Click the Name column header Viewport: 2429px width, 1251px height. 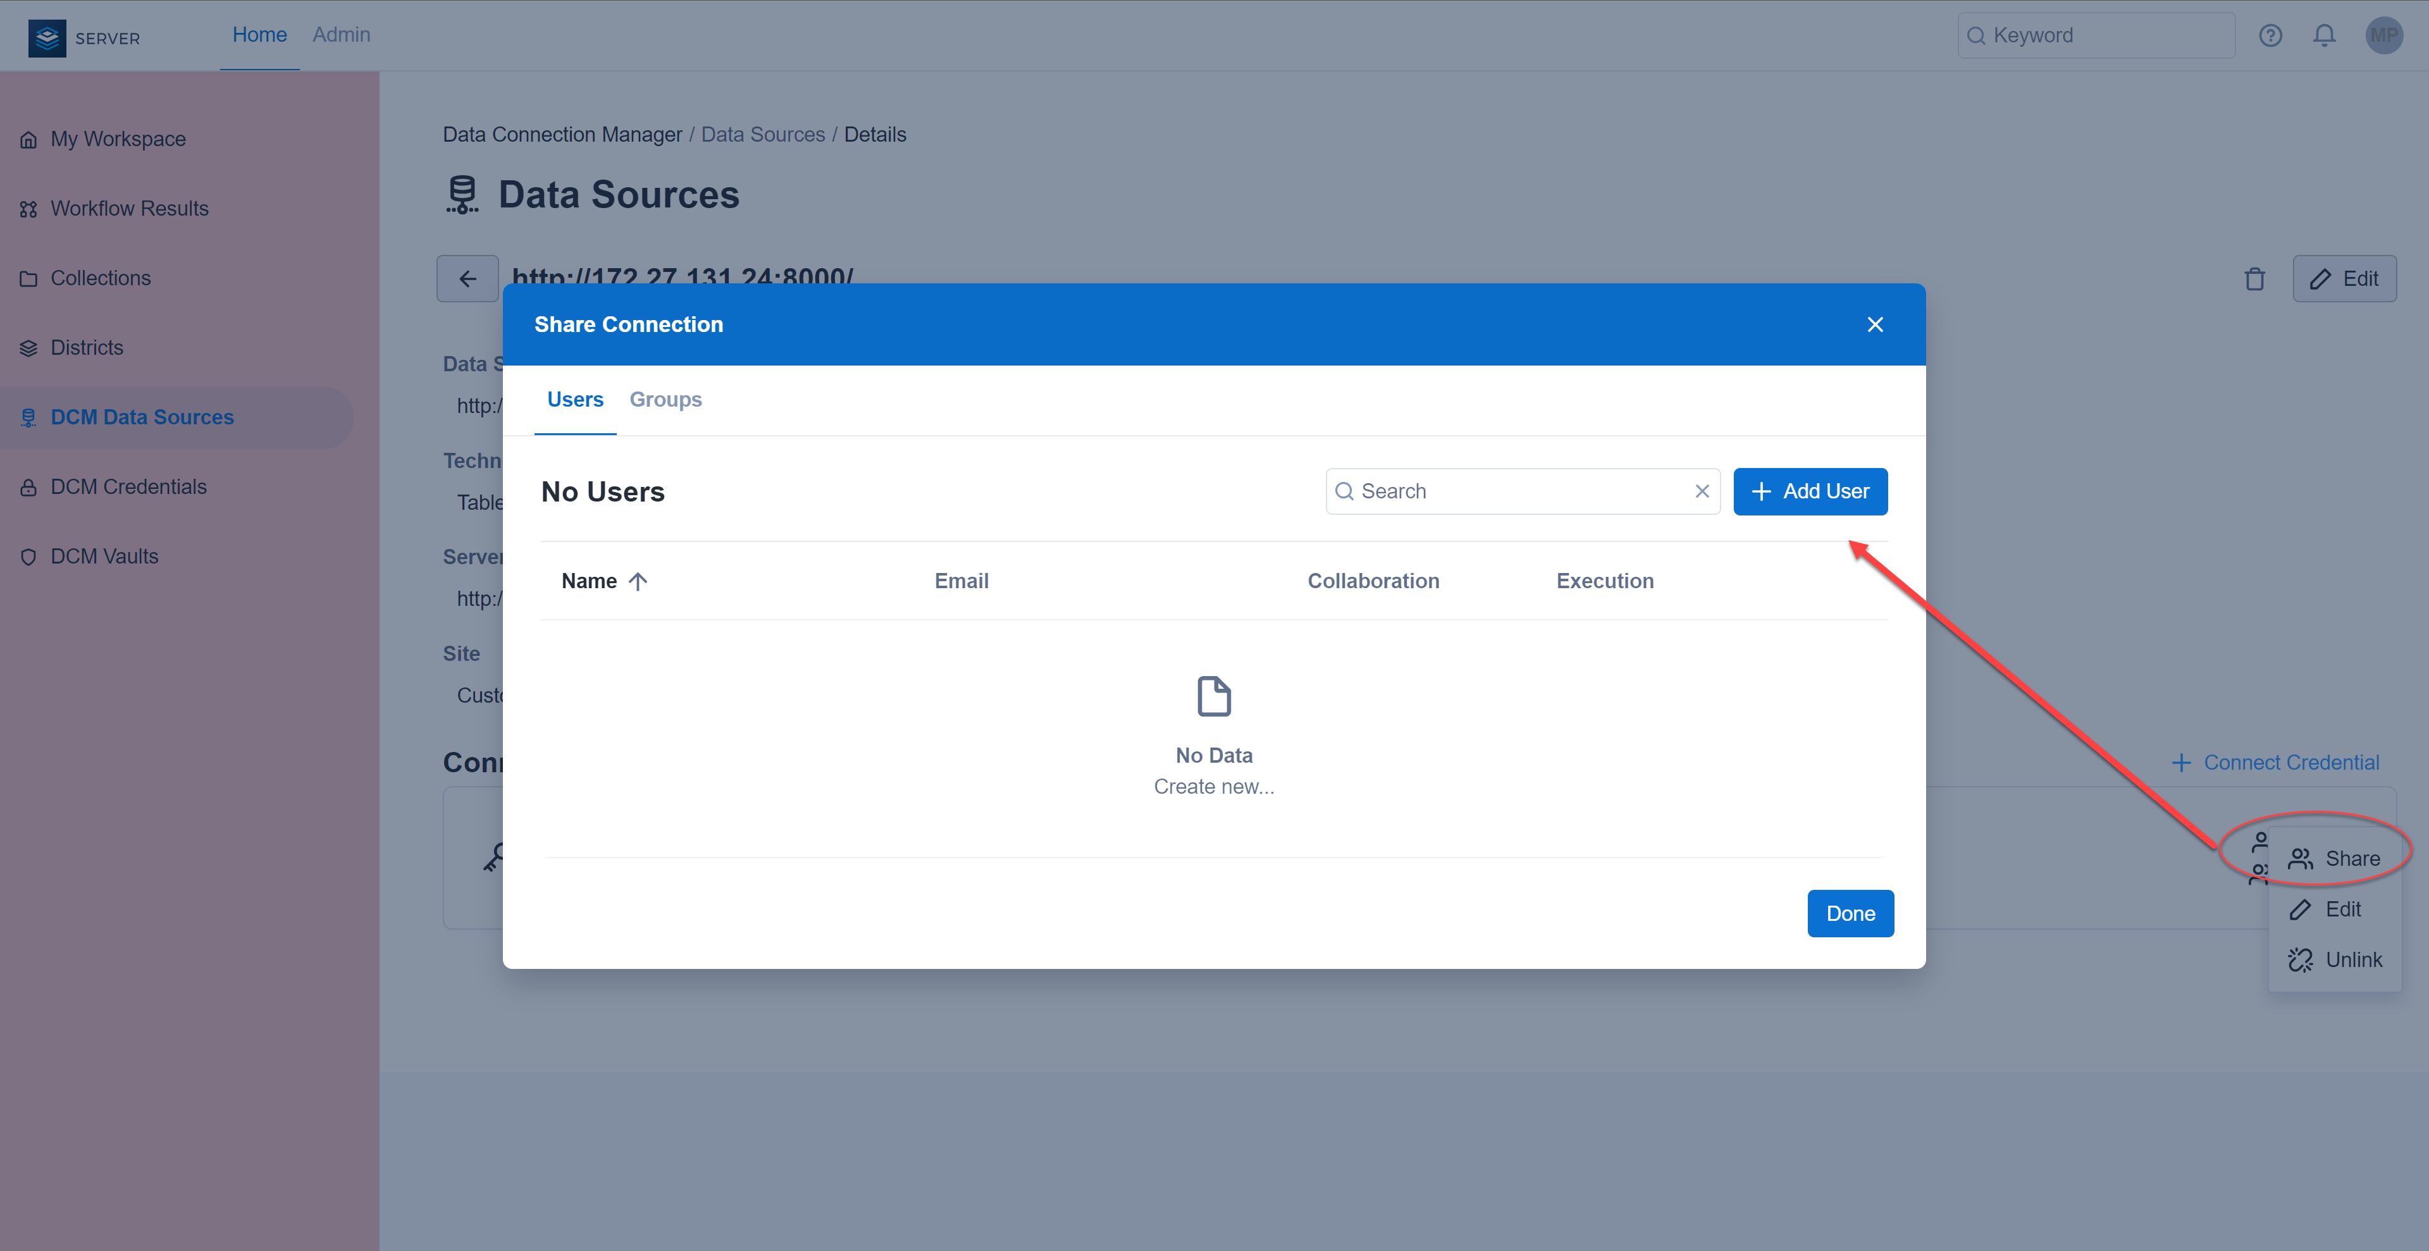pyautogui.click(x=588, y=582)
